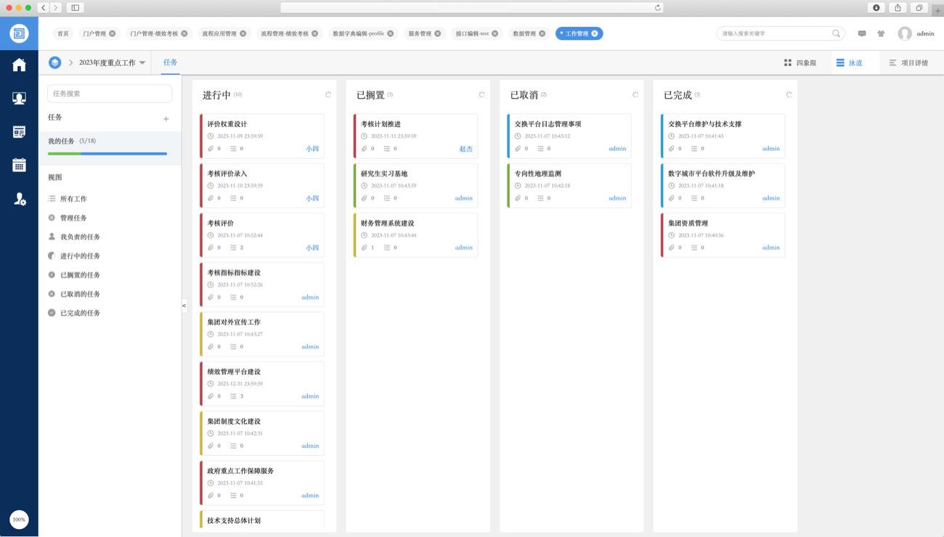Viewport: 944px width, 537px height.
Task: Select the 任务 tab
Action: [171, 62]
